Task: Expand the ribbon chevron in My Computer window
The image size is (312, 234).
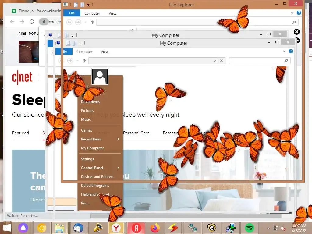Action: (x=284, y=51)
